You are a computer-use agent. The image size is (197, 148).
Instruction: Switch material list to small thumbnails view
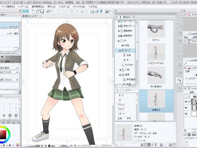(x=152, y=145)
